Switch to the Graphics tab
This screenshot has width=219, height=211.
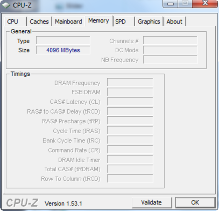[x=149, y=21]
